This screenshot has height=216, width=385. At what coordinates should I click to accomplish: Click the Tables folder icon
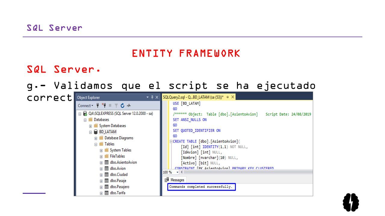(101, 144)
